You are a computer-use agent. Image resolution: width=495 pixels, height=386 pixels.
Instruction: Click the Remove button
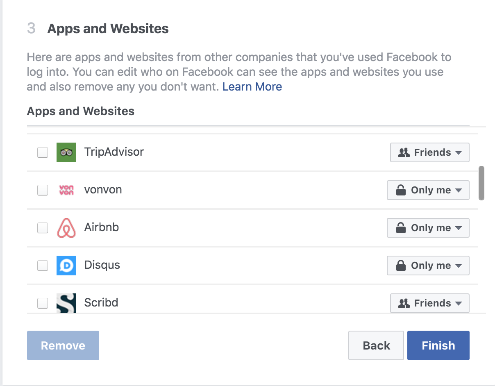[x=63, y=345]
